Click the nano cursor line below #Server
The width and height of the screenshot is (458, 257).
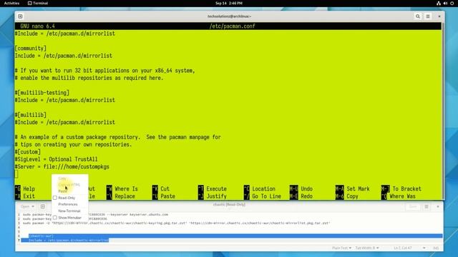(16, 174)
